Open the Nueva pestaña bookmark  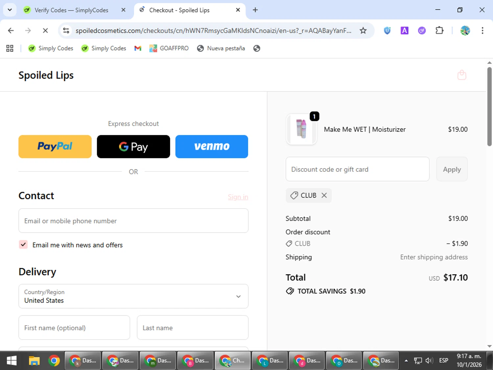coord(221,48)
